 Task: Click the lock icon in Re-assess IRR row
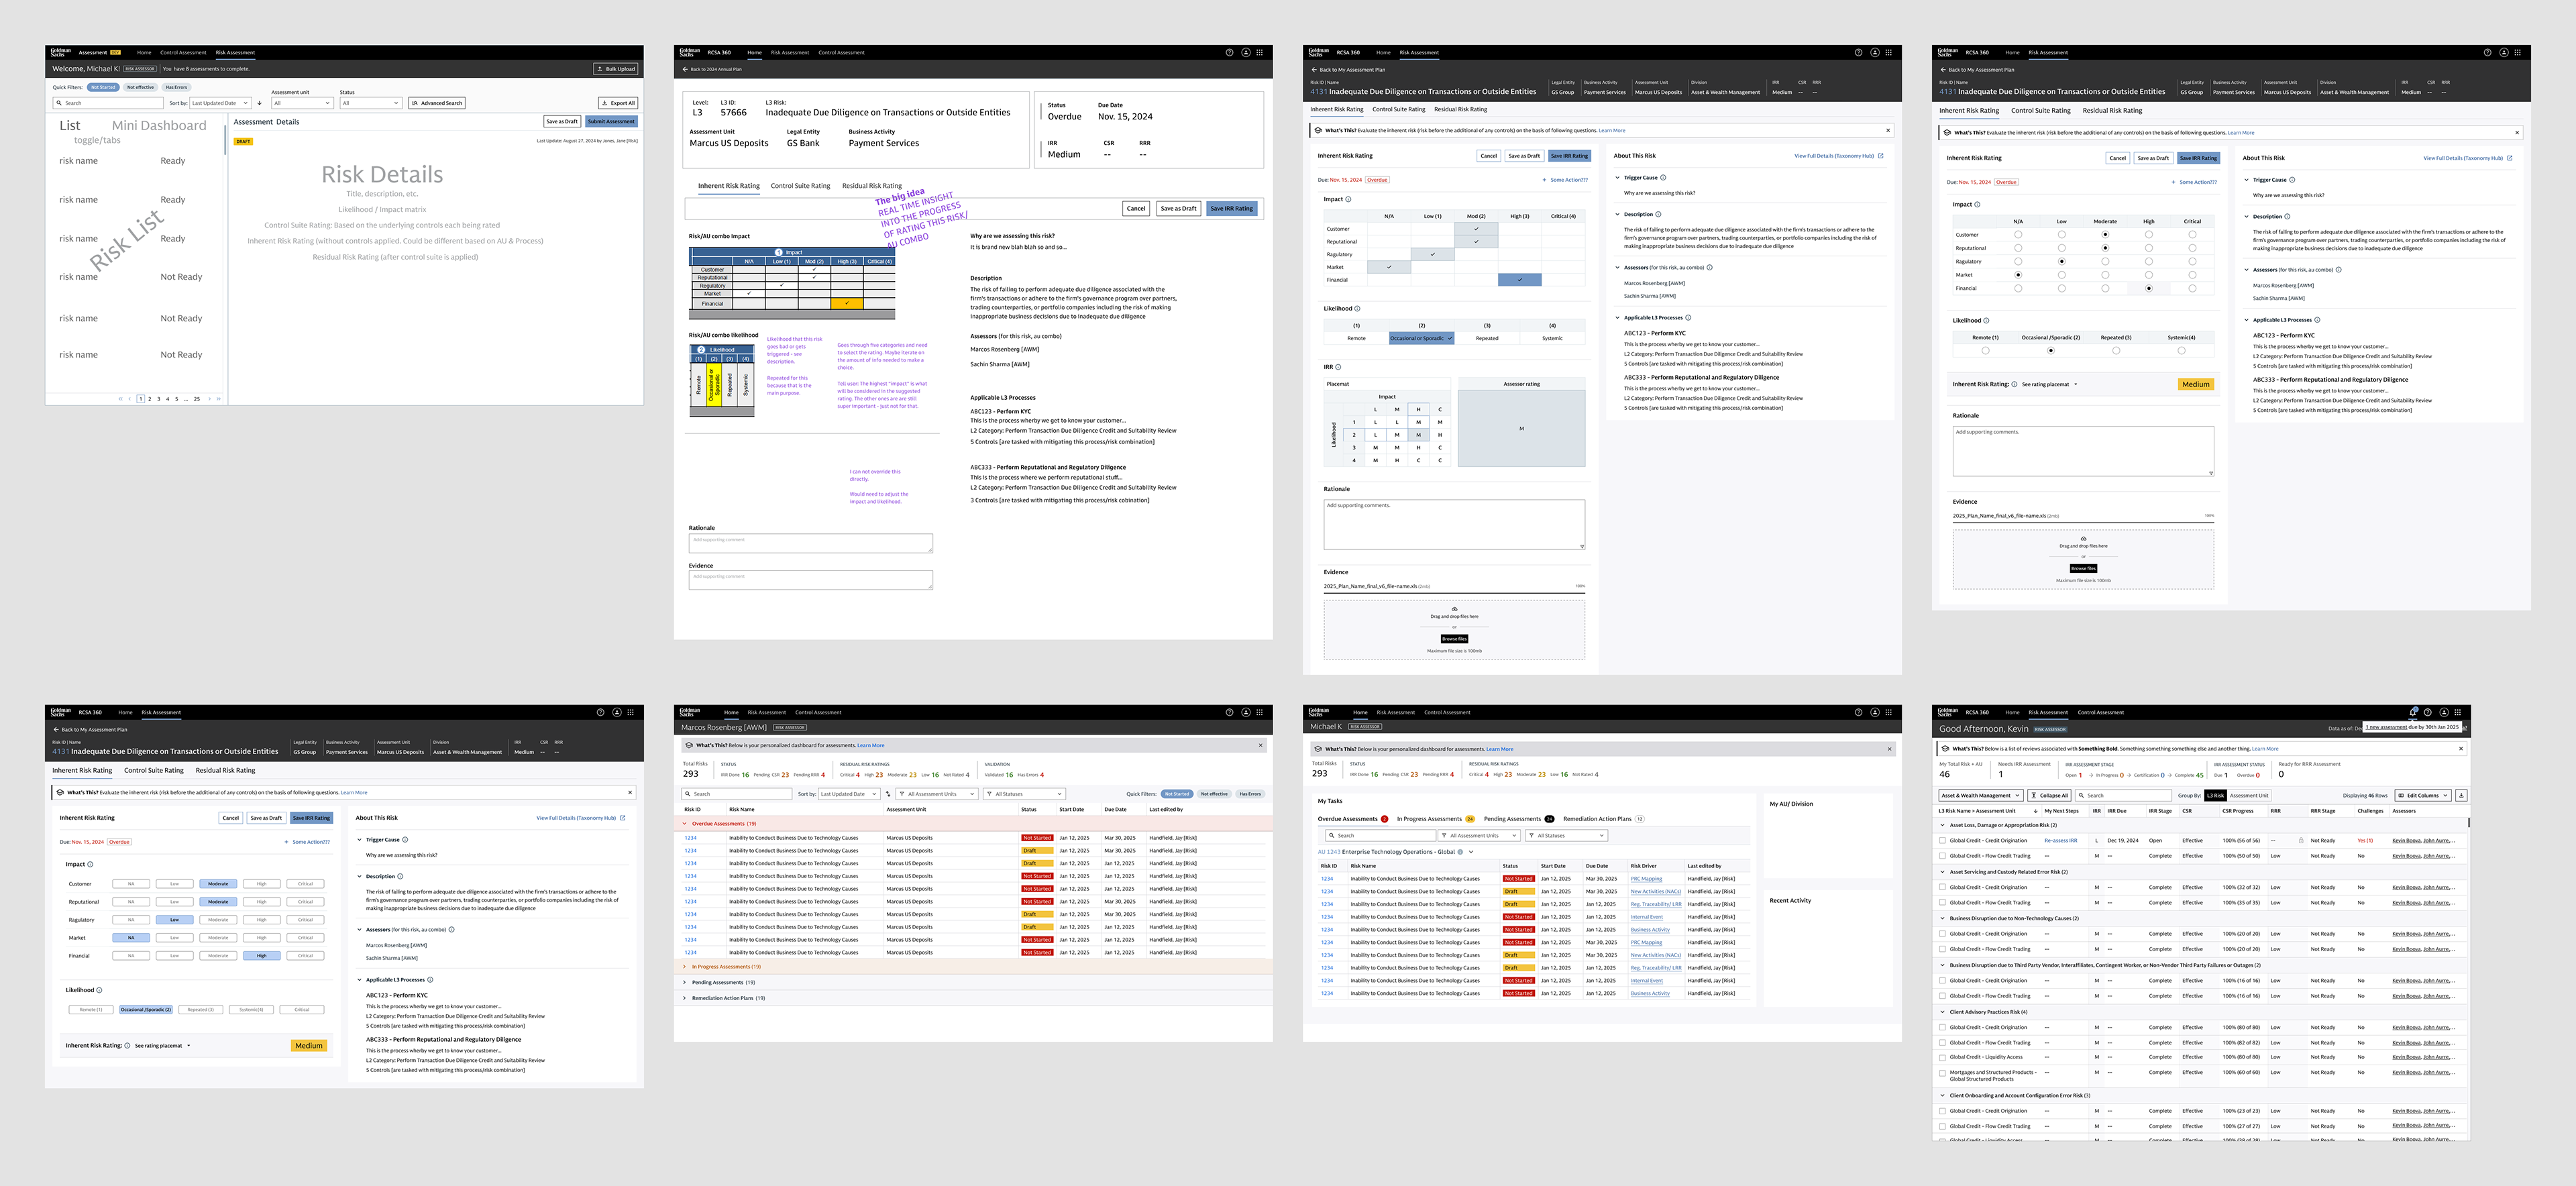(x=2301, y=840)
